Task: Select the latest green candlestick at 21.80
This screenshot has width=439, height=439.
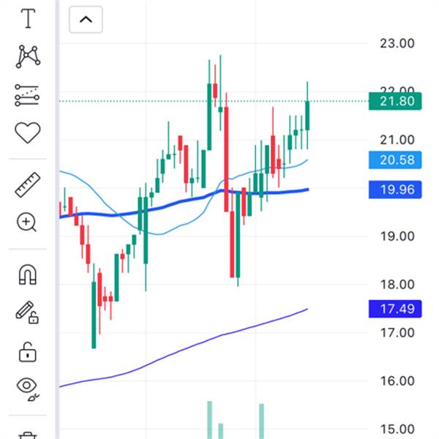Action: [x=307, y=116]
